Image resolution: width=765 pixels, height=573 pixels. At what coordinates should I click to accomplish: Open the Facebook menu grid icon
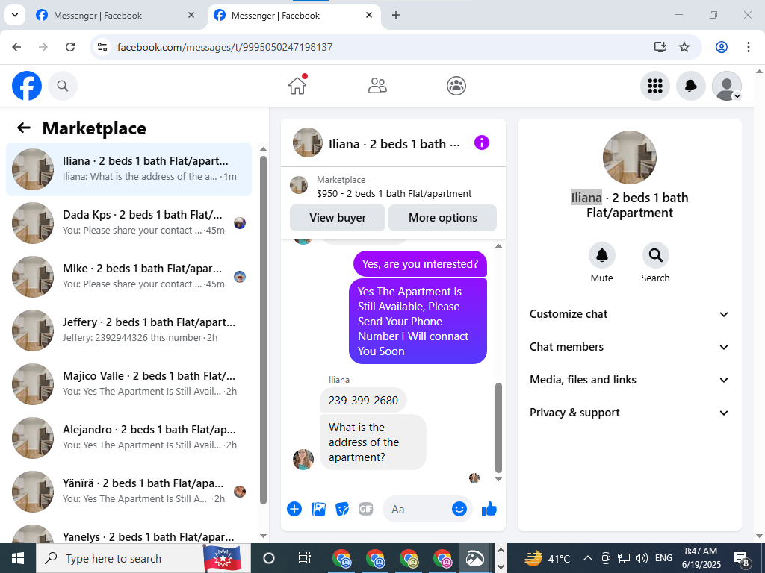(x=654, y=86)
